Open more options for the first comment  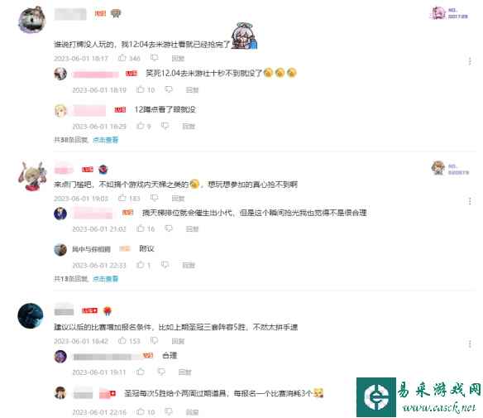470,61
